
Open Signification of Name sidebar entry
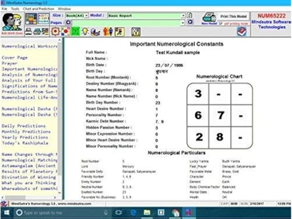[30, 86]
